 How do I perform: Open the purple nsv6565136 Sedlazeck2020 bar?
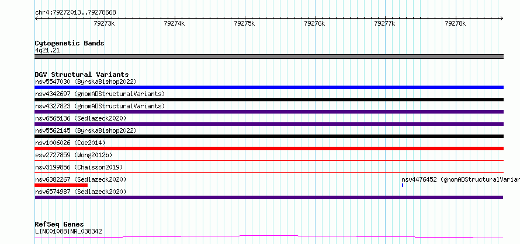click(269, 124)
